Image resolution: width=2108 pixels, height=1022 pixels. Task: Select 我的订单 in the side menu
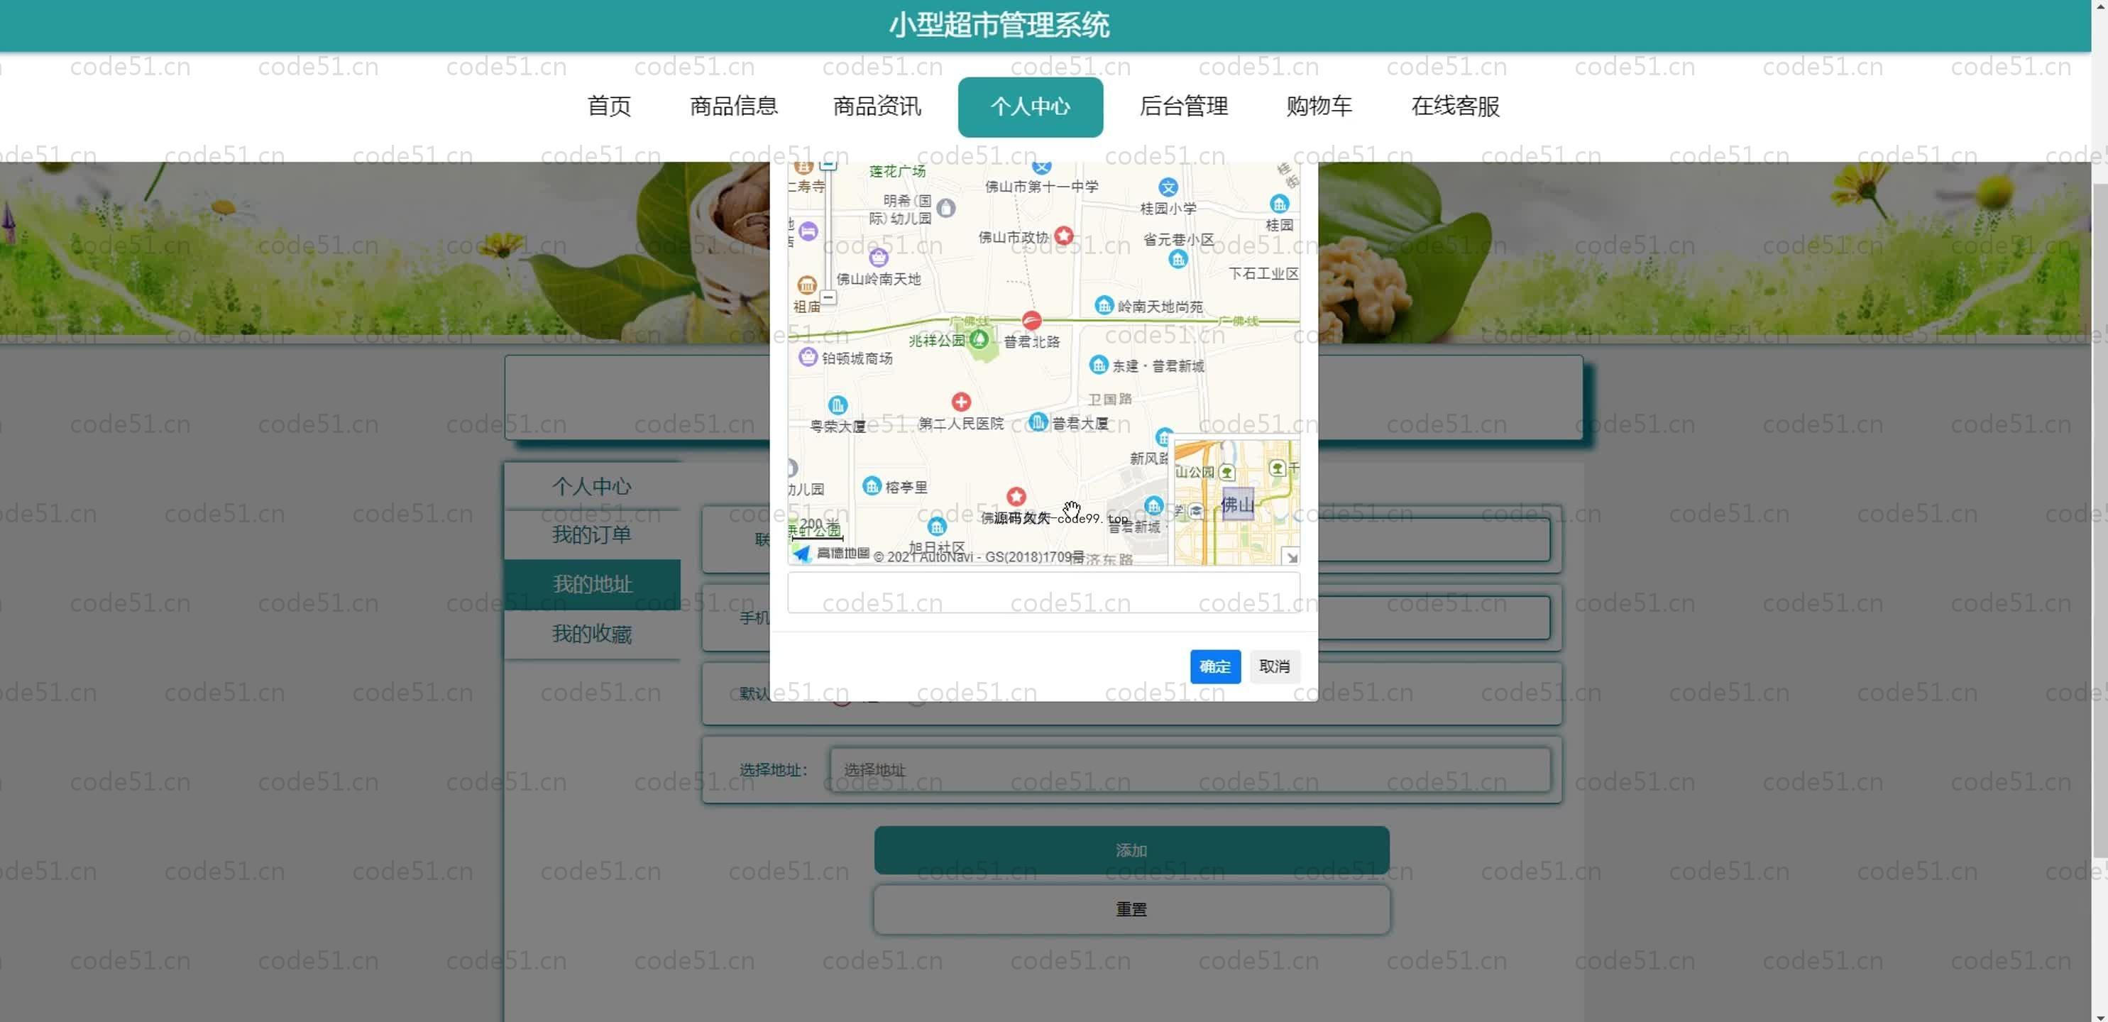pos(592,534)
